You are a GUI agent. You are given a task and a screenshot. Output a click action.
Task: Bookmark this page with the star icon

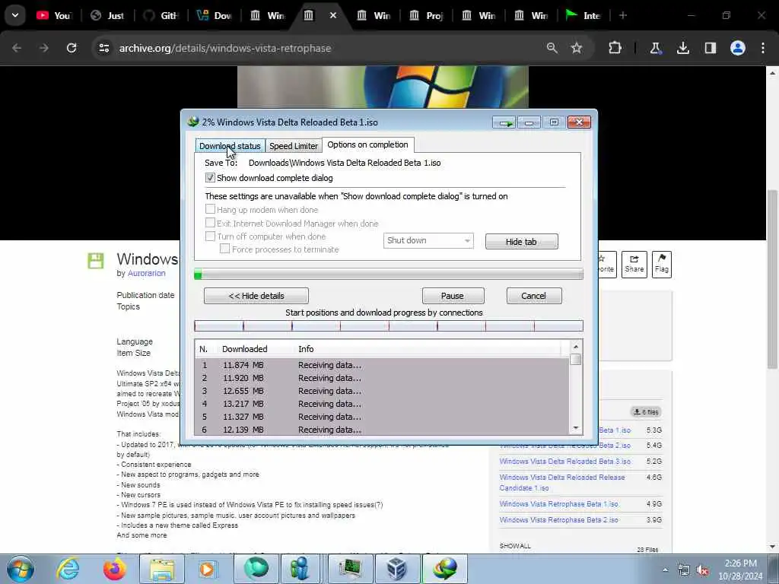click(577, 48)
